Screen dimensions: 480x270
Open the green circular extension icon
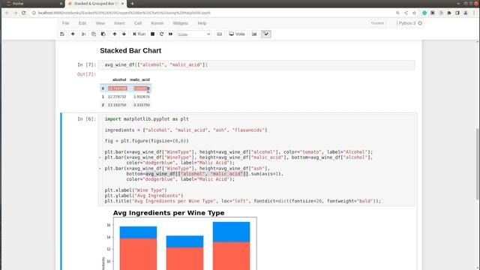coord(424,13)
